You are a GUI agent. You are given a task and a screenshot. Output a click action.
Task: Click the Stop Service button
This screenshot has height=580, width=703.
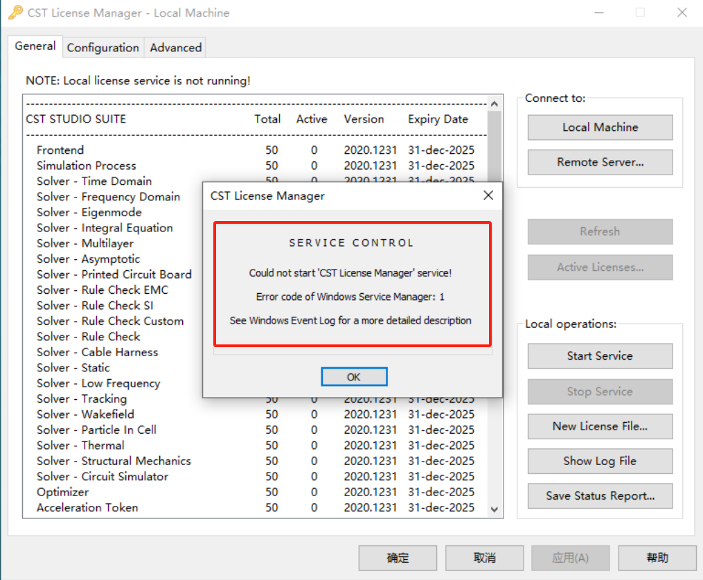(600, 392)
